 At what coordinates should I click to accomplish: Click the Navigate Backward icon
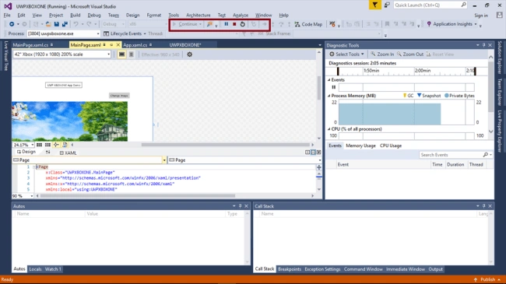[12, 24]
